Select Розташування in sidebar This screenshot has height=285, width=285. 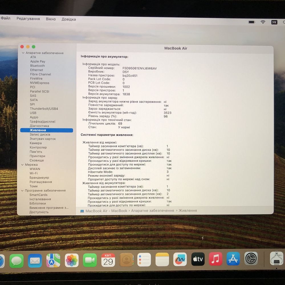pyautogui.click(x=40, y=182)
